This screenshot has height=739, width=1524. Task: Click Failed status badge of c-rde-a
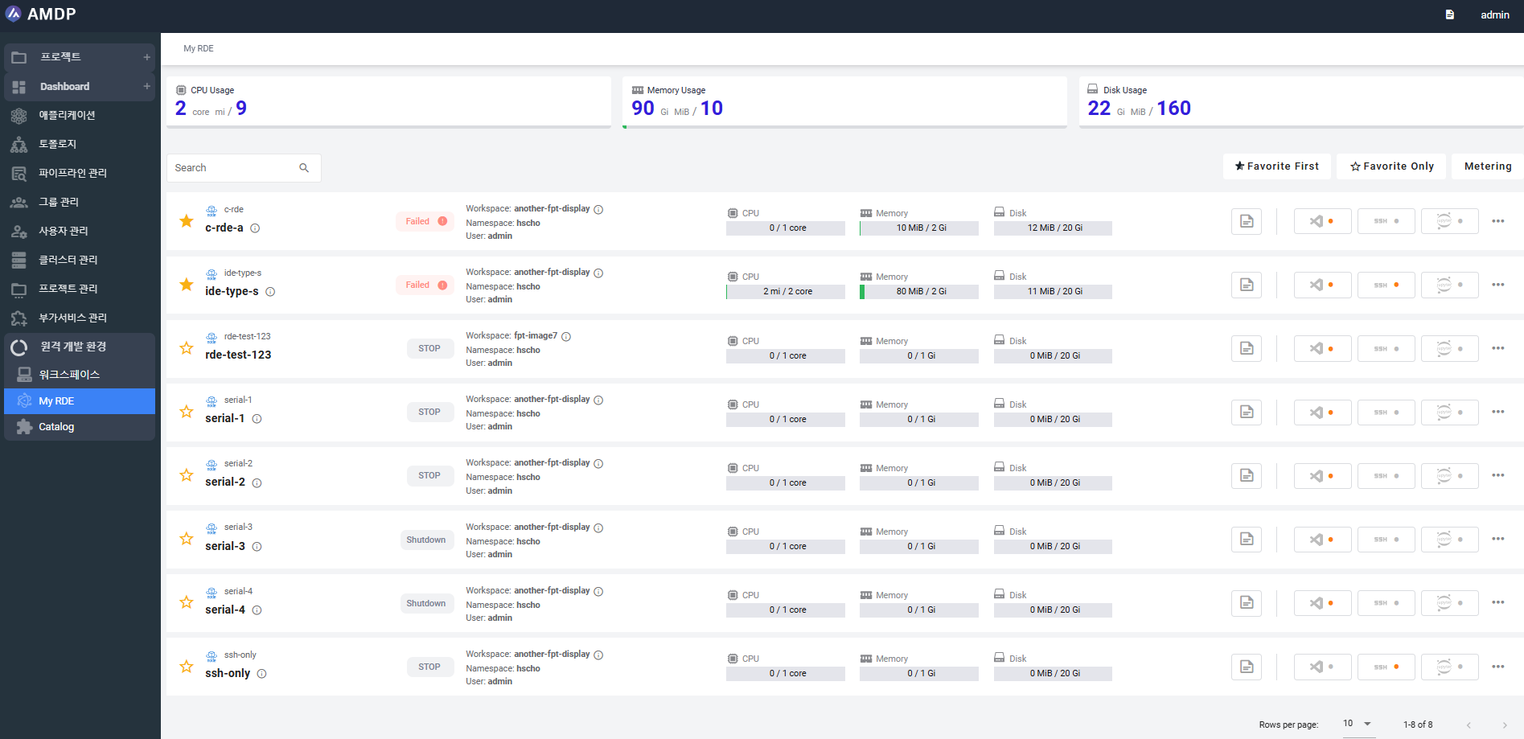425,221
